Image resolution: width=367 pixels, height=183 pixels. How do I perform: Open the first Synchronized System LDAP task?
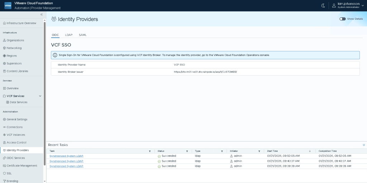[x=66, y=156]
